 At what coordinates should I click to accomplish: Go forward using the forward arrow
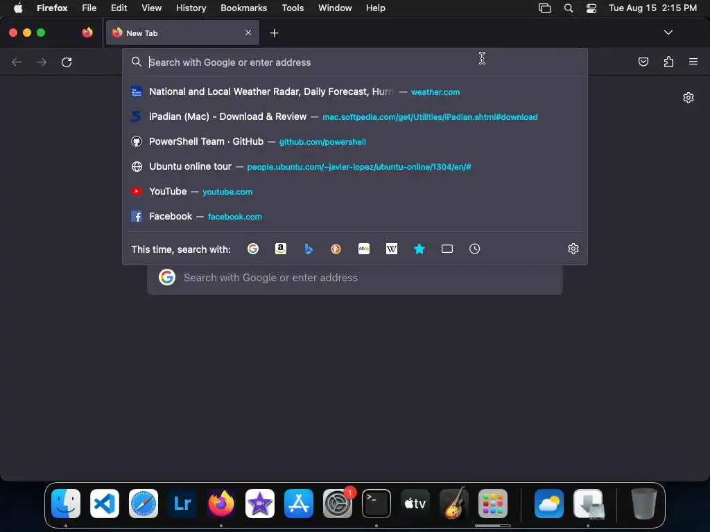click(x=42, y=62)
